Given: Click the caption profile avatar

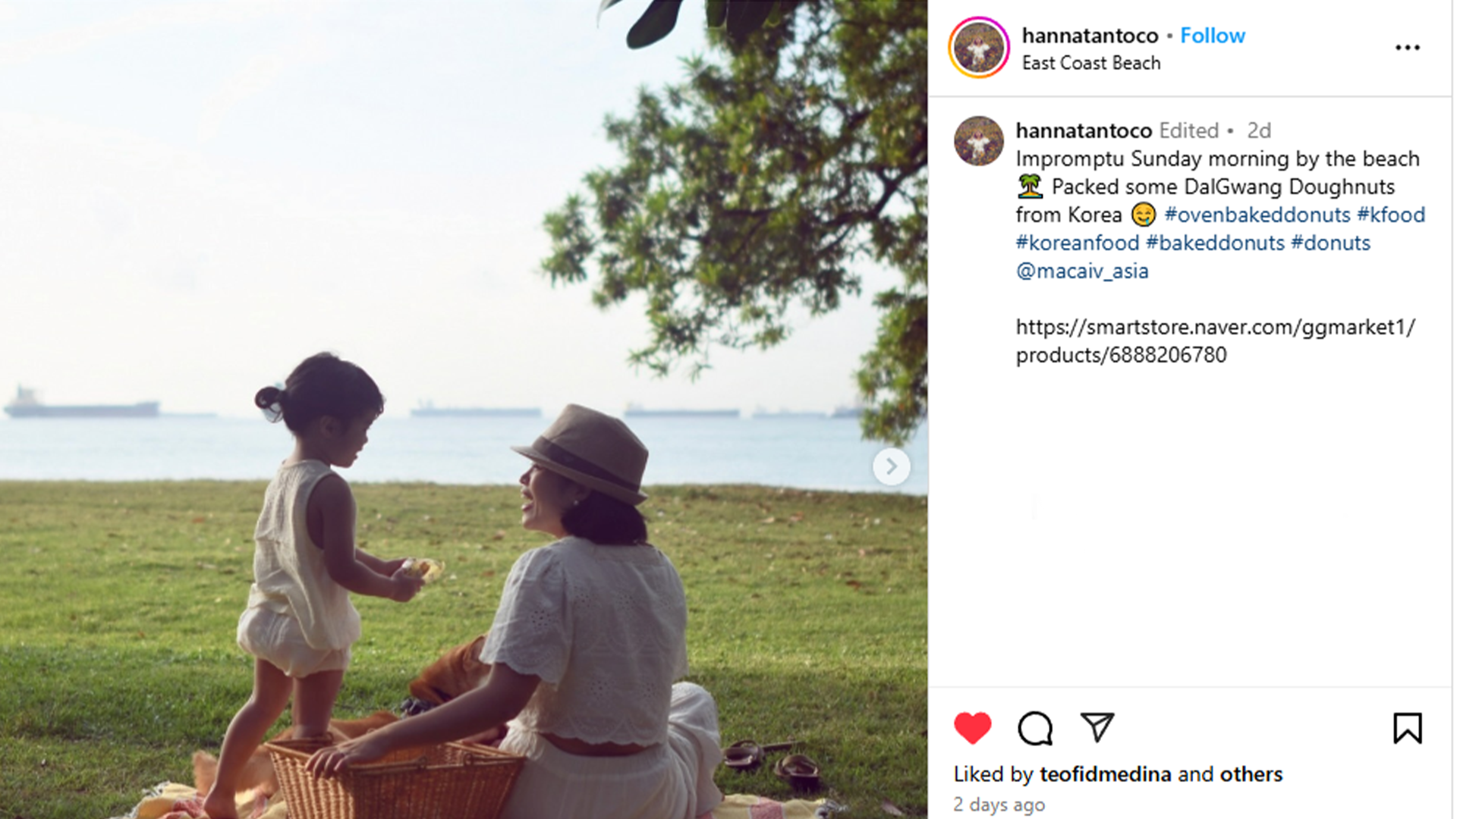Looking at the screenshot, I should click(x=979, y=141).
